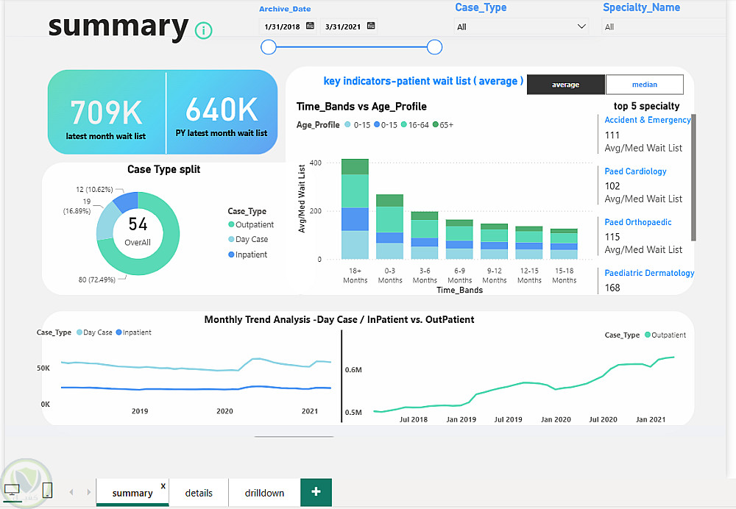
Task: Open the details page tab
Action: point(199,493)
